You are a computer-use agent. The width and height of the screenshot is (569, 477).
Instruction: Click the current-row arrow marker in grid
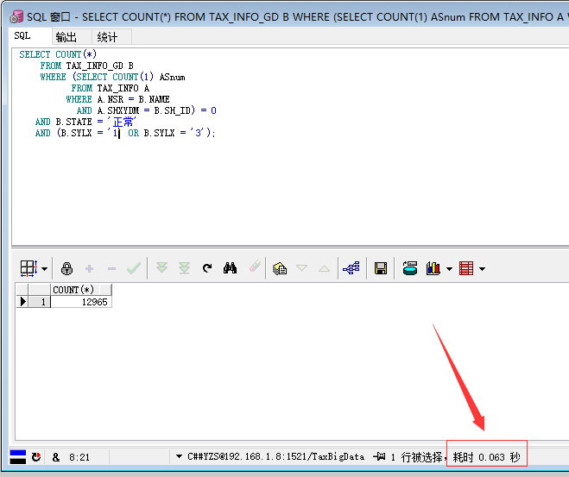(x=22, y=302)
